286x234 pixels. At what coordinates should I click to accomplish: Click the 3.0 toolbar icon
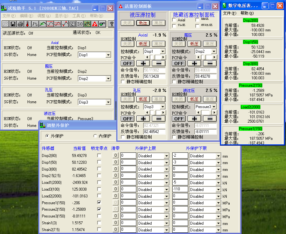(x=80, y=24)
